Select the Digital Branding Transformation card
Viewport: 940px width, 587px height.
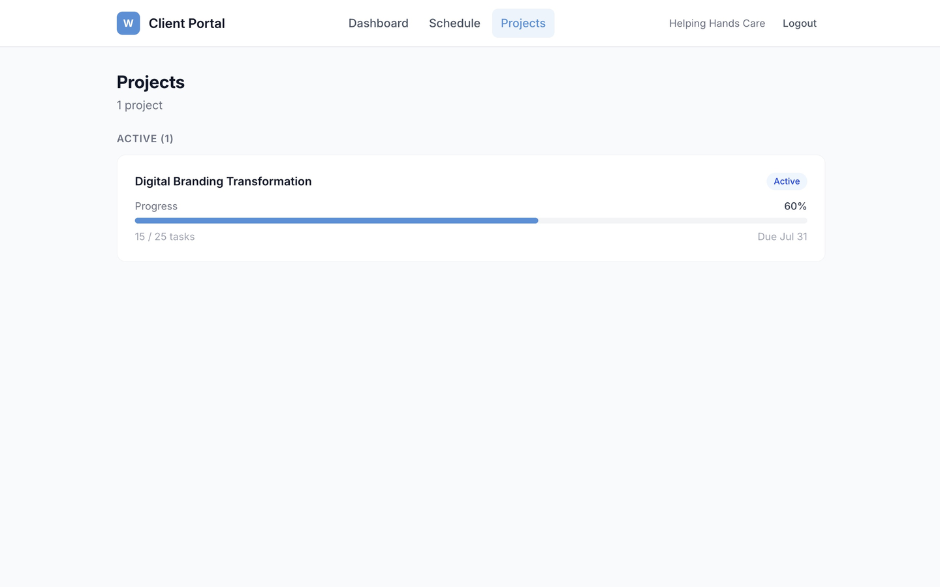[470, 207]
